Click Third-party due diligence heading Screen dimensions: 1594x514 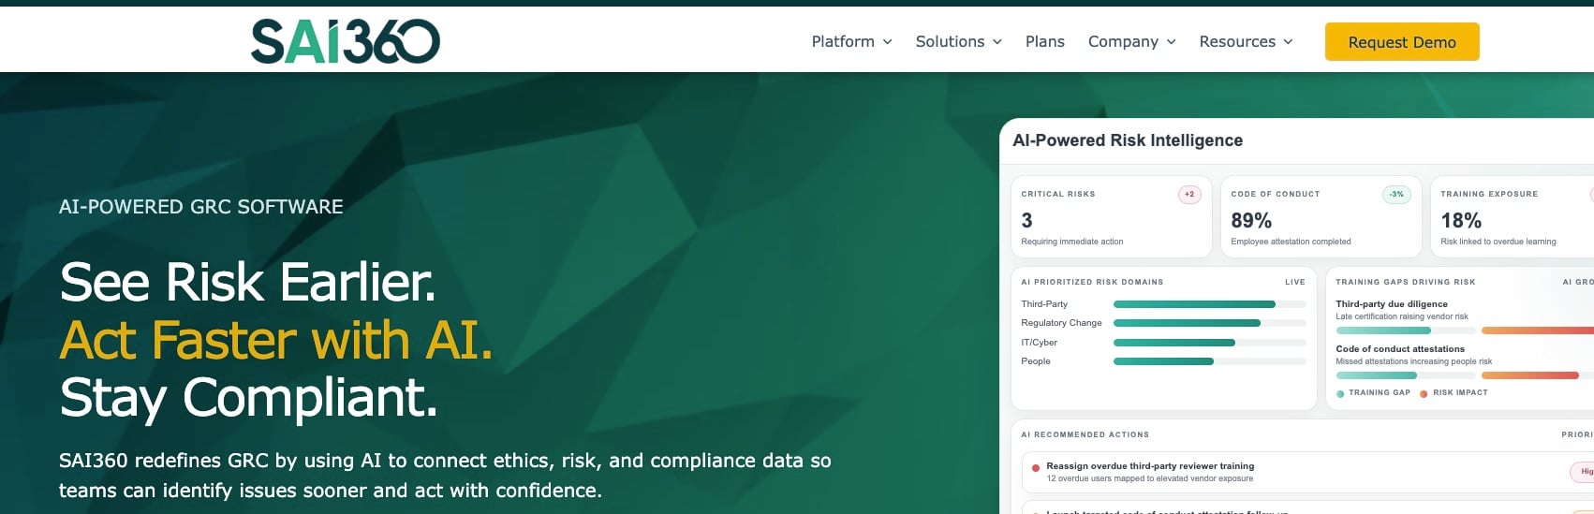(x=1392, y=303)
